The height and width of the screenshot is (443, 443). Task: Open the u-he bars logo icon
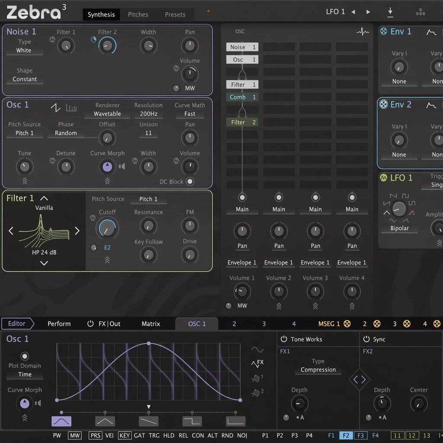(421, 12)
